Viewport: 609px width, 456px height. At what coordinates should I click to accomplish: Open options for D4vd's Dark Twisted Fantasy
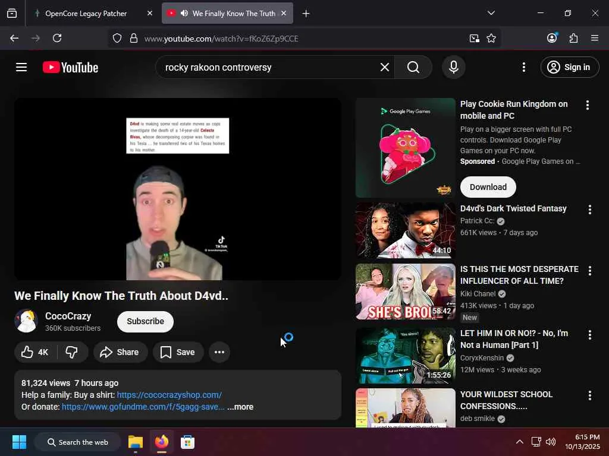click(589, 210)
